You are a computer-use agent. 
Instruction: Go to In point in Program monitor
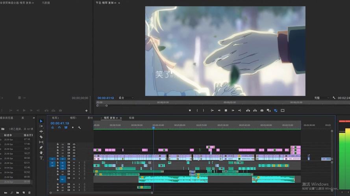(x=212, y=111)
